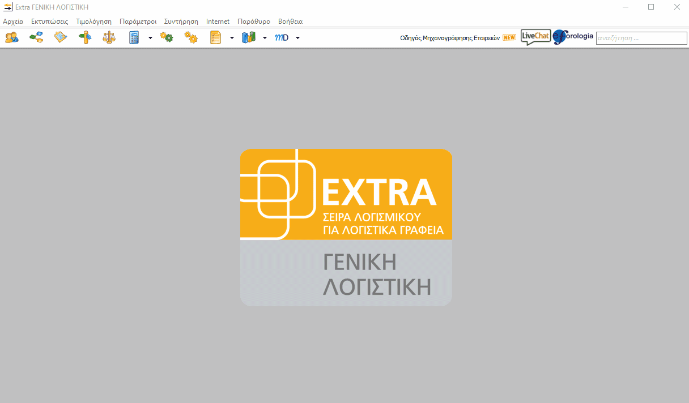Open the Τιμολόγηση menu
689x403 pixels.
(93, 22)
